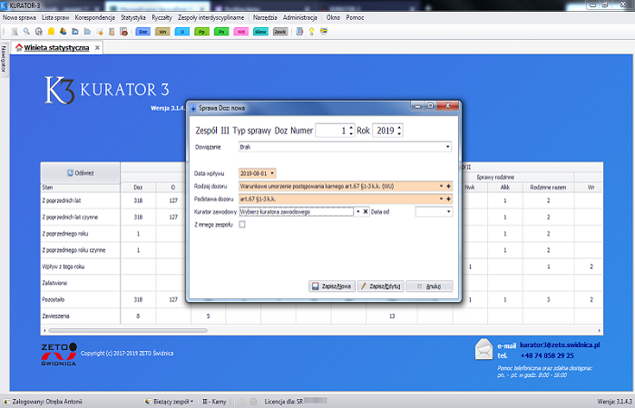Open the Bieżący zespół status bar dropdown
The width and height of the screenshot is (635, 408).
(169, 402)
